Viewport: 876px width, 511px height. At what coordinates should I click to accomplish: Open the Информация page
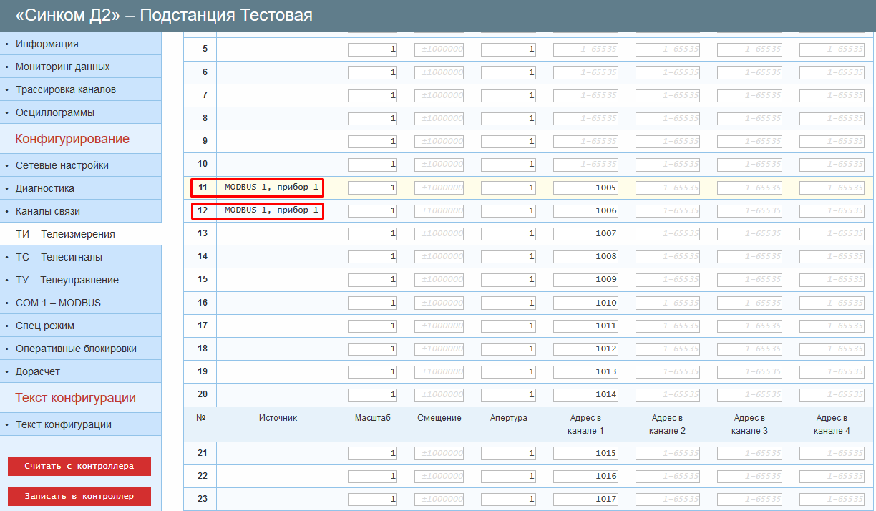[47, 44]
